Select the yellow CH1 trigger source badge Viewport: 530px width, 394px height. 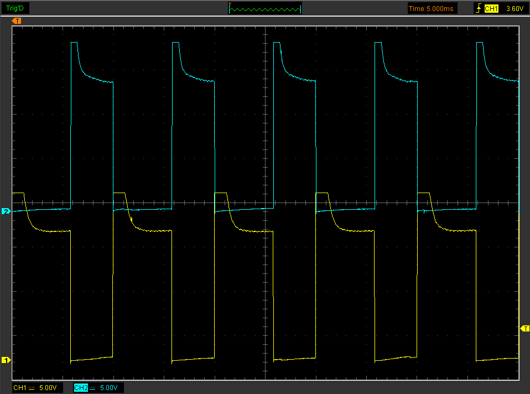(x=491, y=8)
